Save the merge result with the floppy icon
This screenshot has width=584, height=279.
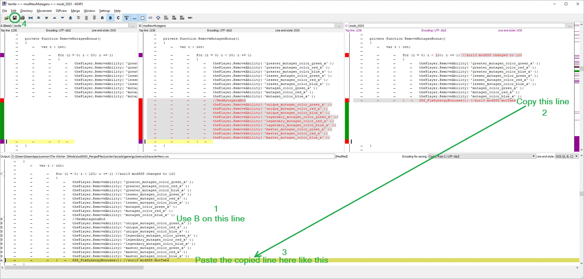click(x=15, y=18)
